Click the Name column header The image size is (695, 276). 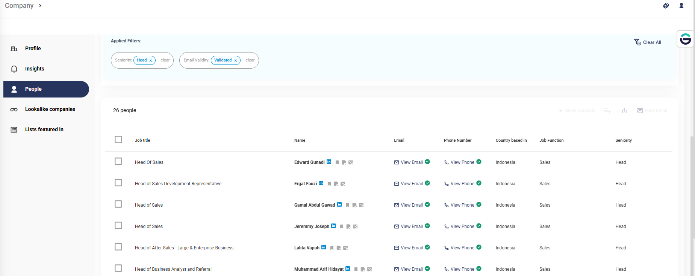[300, 140]
